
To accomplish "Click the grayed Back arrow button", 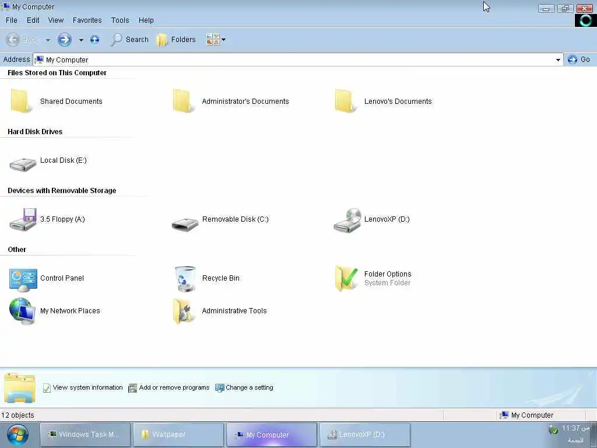I will (13, 40).
